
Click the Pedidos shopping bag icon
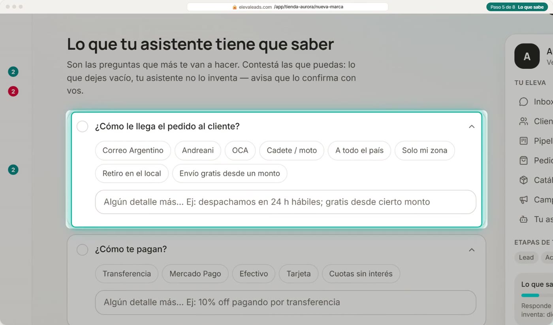coord(523,161)
